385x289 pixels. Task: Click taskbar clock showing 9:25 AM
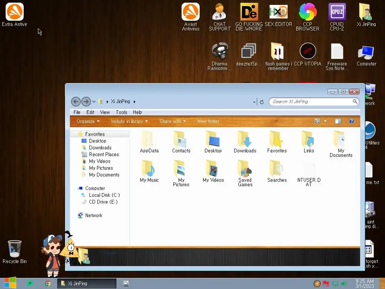(x=365, y=283)
